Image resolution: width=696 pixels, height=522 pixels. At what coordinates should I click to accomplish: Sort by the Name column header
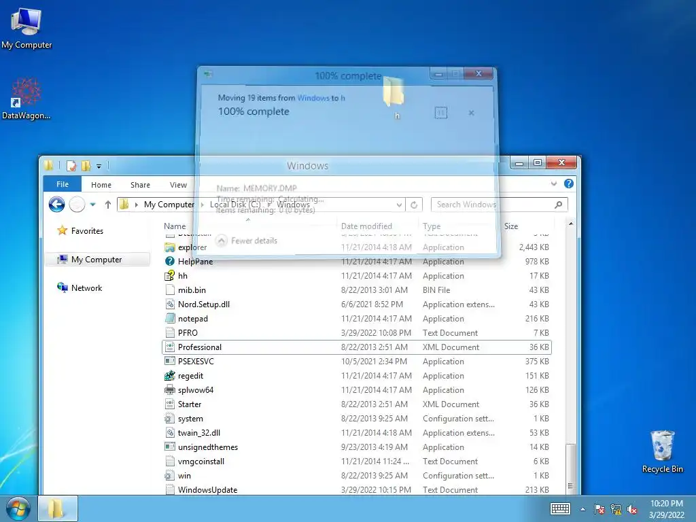tap(175, 226)
